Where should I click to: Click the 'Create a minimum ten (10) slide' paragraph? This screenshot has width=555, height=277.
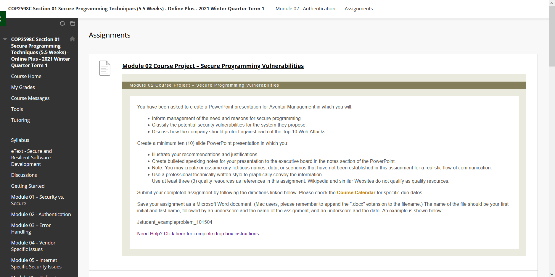click(x=213, y=143)
